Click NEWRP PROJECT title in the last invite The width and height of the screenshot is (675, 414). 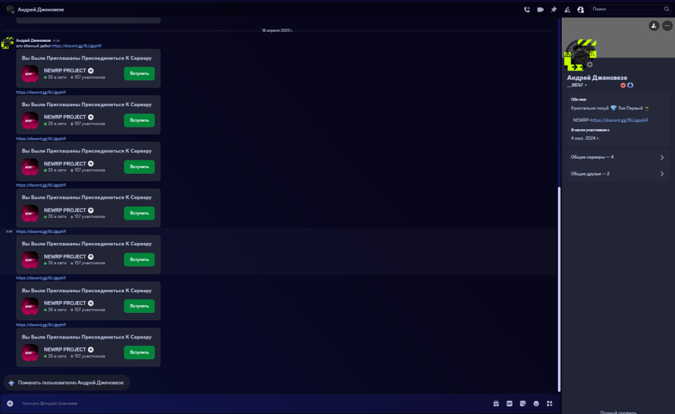(65, 350)
